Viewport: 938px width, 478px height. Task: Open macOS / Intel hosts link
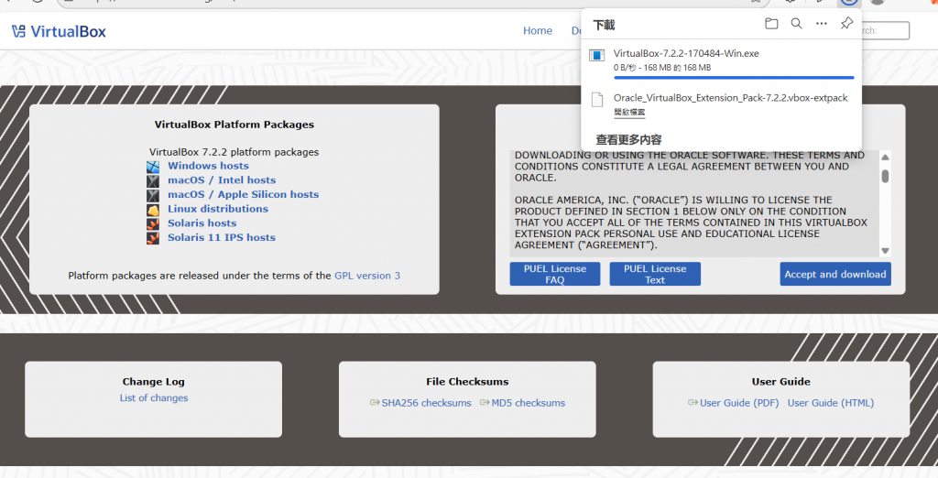point(222,180)
